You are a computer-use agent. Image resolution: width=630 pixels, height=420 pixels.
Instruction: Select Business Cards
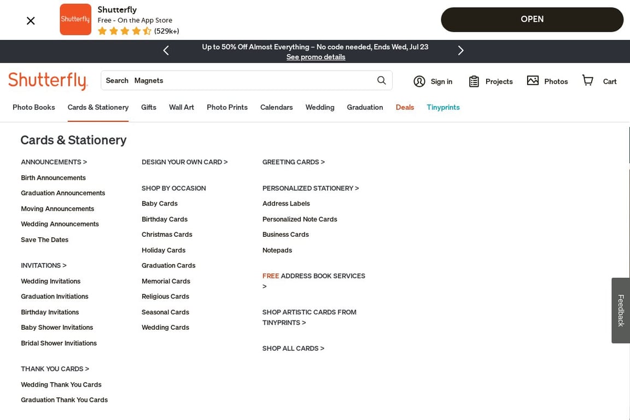(285, 234)
